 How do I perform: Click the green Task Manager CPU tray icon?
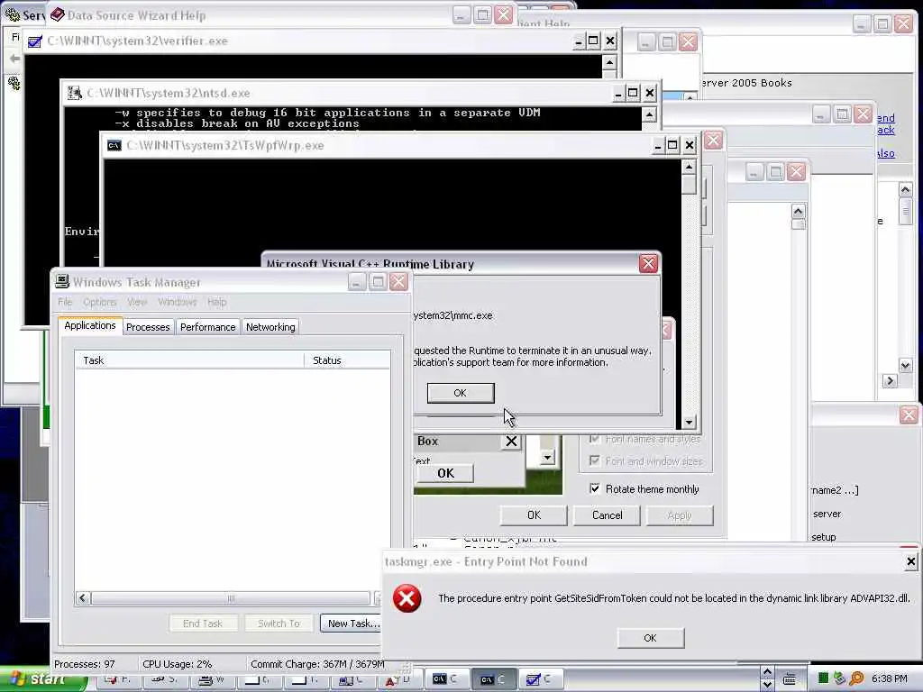[823, 678]
